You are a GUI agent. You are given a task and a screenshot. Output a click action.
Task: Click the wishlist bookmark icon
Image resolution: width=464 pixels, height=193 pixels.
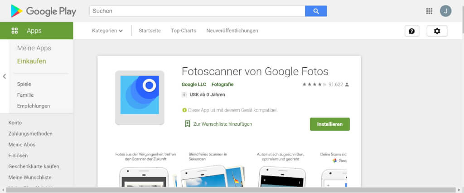[x=187, y=124]
